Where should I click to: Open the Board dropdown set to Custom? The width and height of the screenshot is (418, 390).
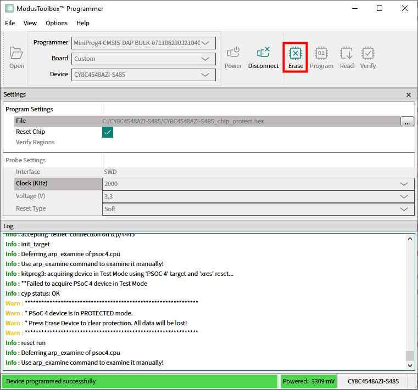coord(206,59)
